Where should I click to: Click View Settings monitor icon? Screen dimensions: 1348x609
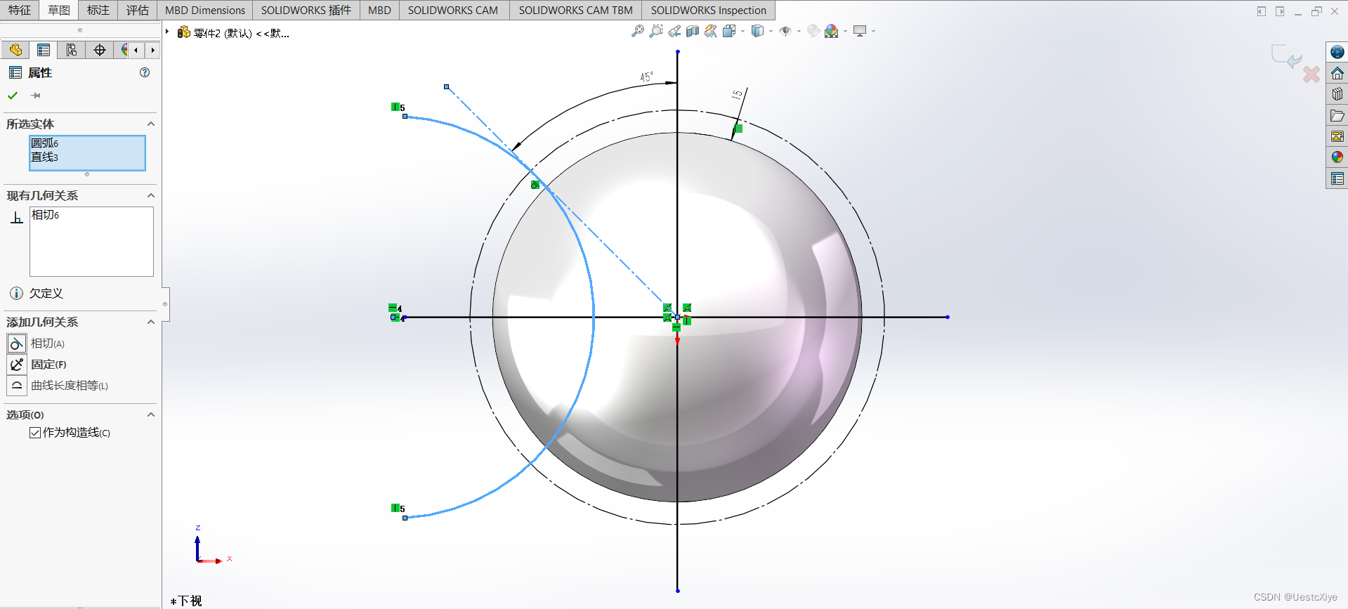pos(860,31)
